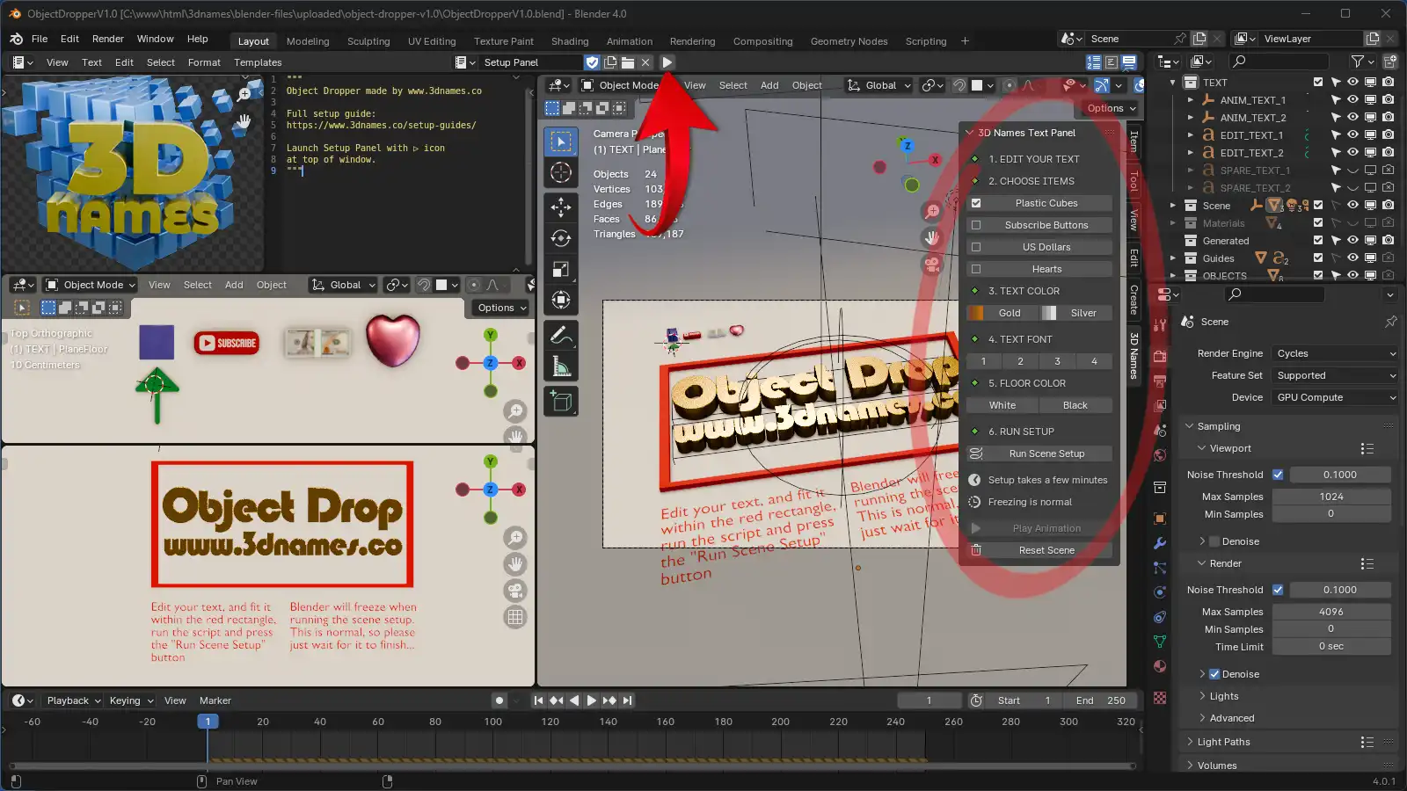Open the Render menu

108,39
